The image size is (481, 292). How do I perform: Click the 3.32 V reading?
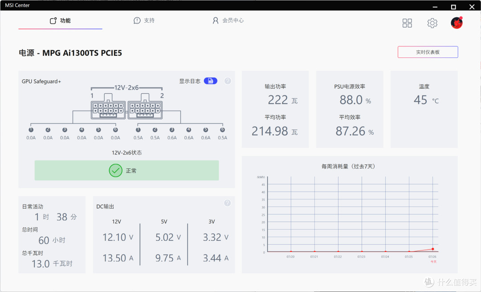[x=216, y=237]
